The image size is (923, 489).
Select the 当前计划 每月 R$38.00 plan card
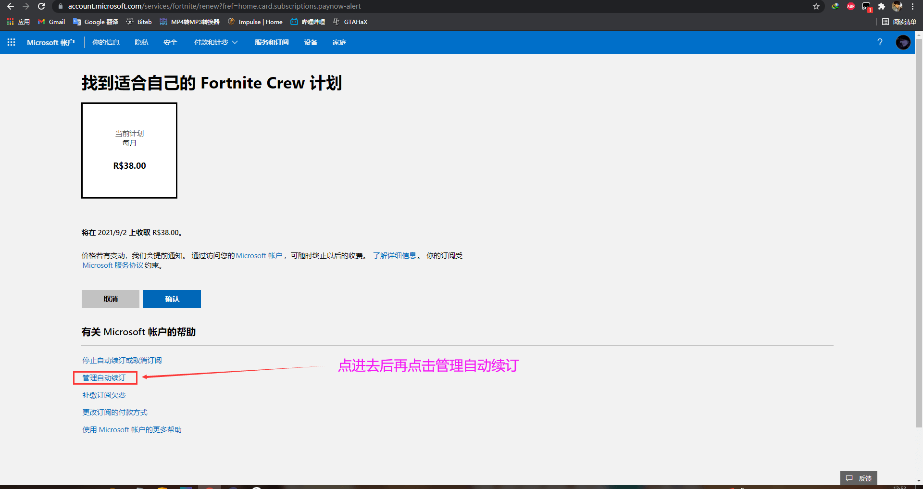(x=129, y=150)
